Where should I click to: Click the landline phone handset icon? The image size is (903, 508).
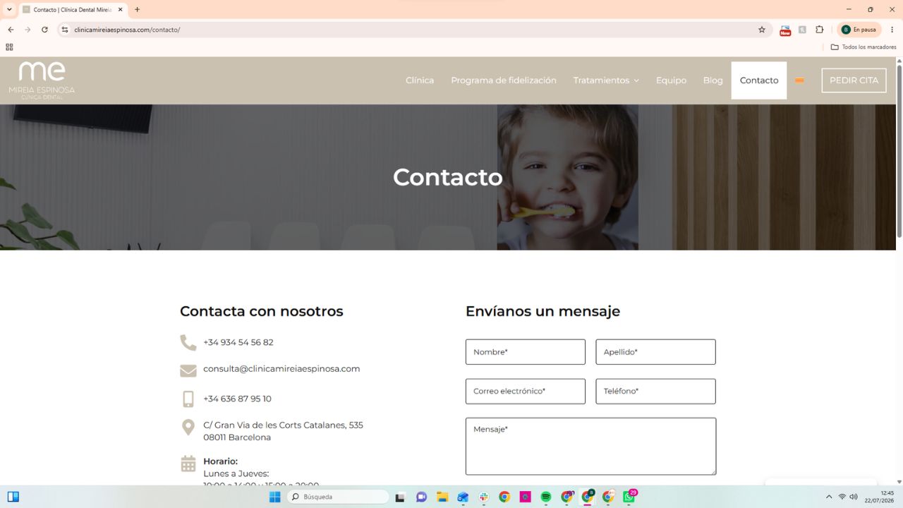188,343
